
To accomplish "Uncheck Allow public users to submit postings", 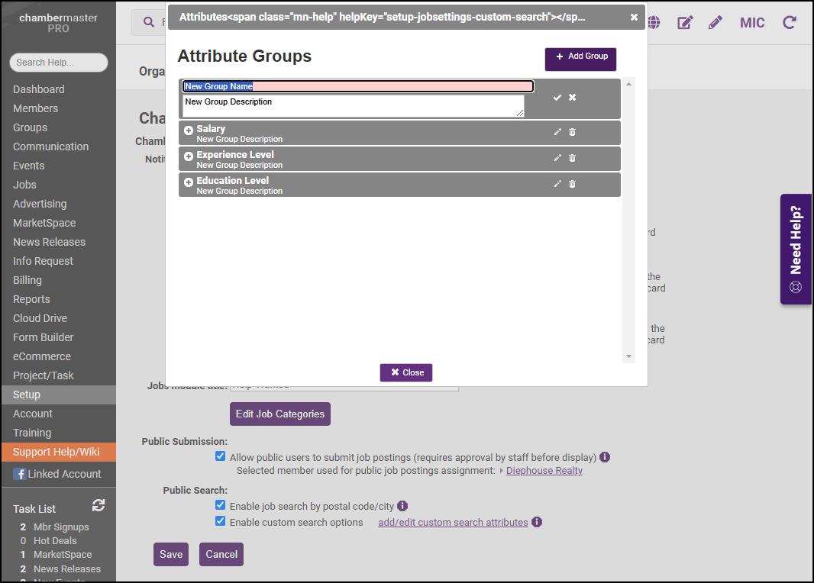I will pyautogui.click(x=221, y=457).
